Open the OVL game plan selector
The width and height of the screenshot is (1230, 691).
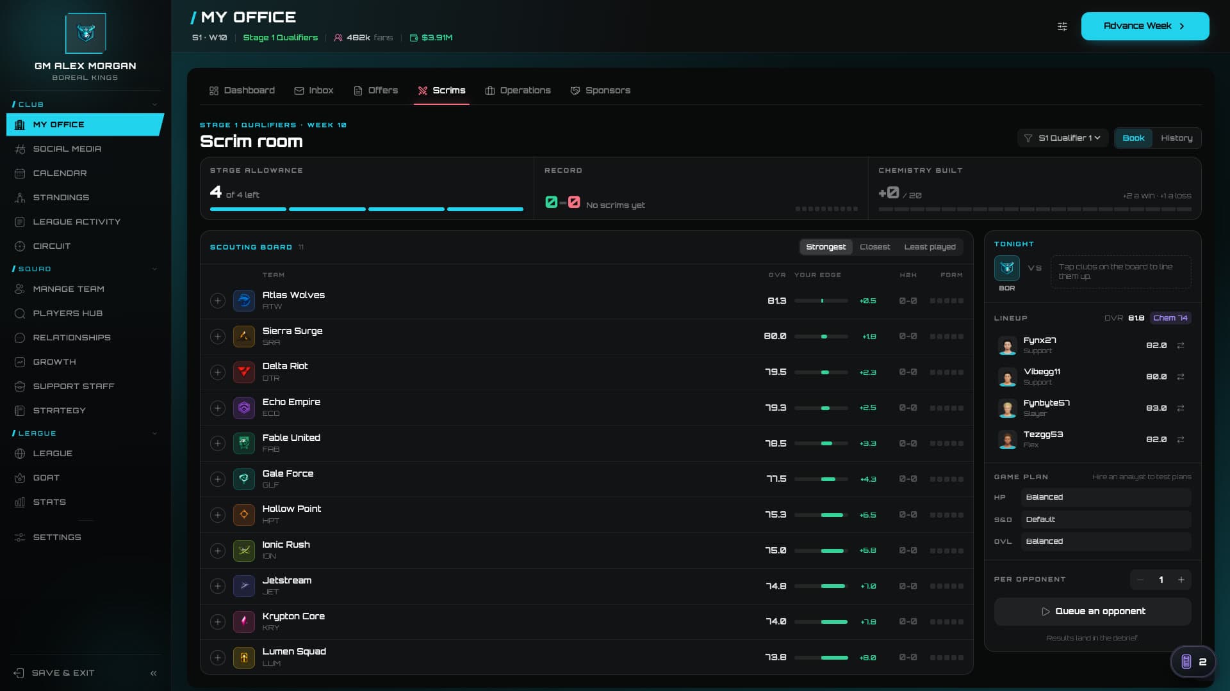[x=1106, y=541]
